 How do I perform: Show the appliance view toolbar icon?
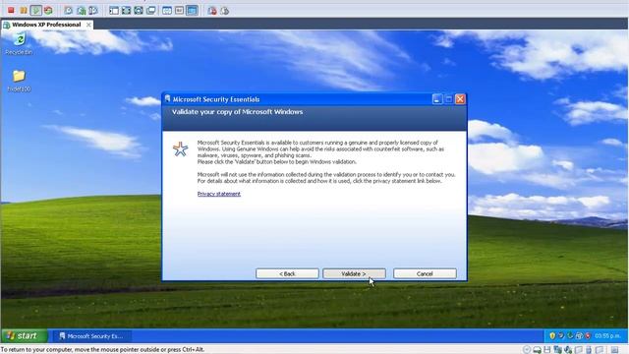click(x=179, y=11)
